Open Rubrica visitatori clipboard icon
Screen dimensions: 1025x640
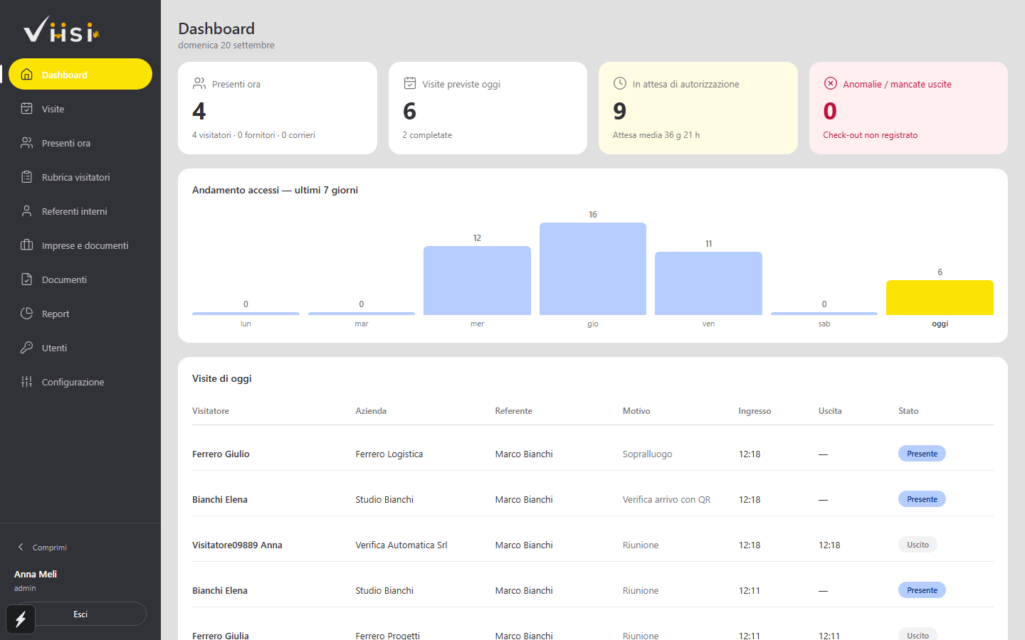26,177
